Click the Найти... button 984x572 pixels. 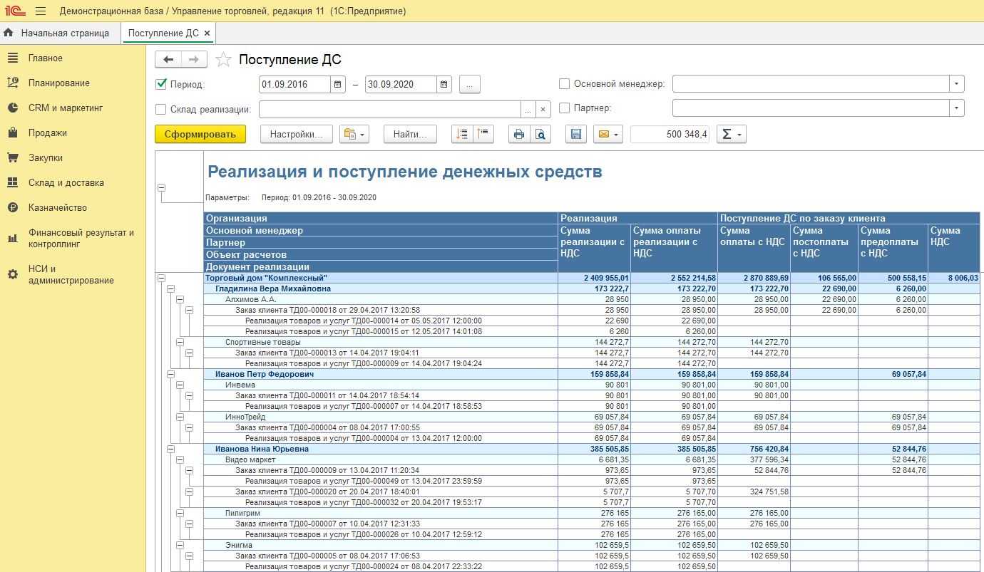(x=410, y=134)
